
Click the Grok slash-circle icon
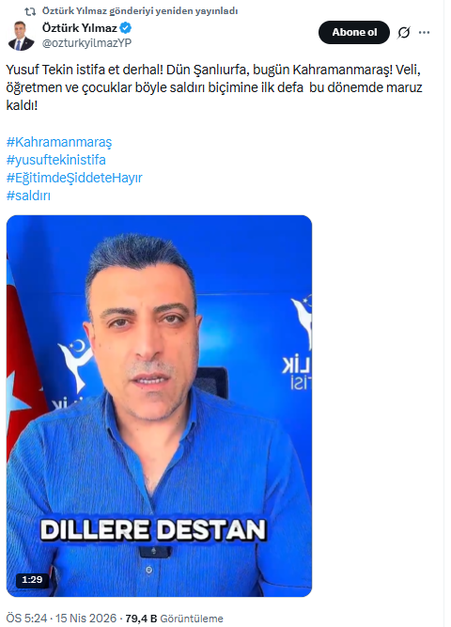click(x=404, y=32)
